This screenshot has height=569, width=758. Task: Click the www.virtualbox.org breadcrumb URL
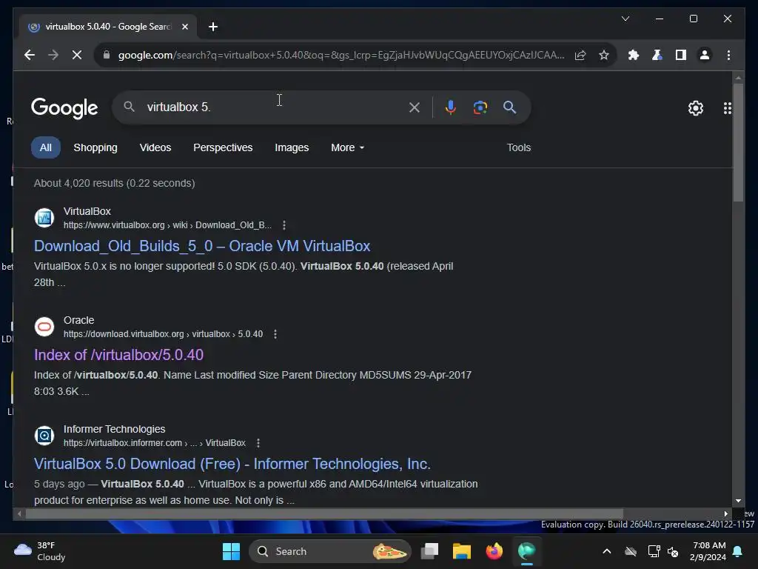(167, 225)
